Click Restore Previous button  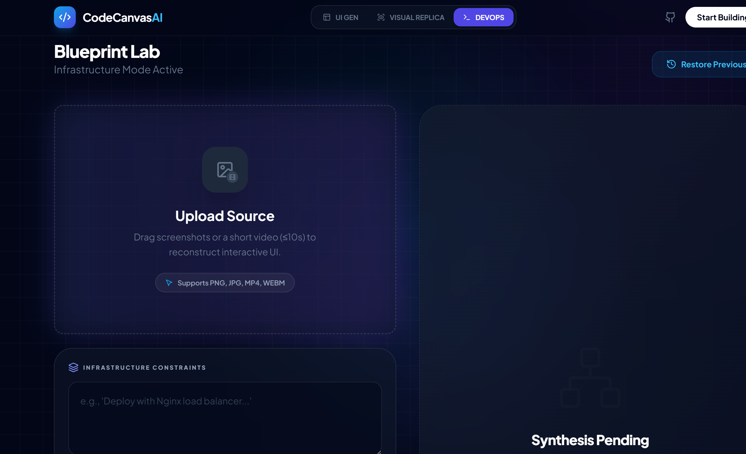tap(706, 64)
